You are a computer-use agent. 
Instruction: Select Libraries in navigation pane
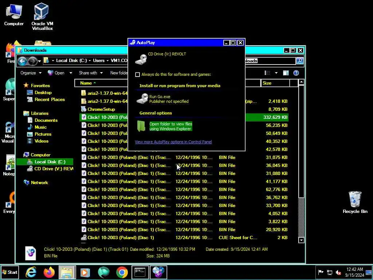click(x=39, y=113)
